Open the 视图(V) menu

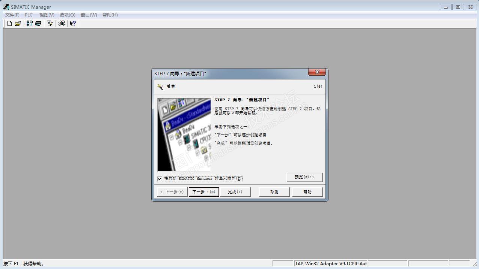tap(47, 15)
